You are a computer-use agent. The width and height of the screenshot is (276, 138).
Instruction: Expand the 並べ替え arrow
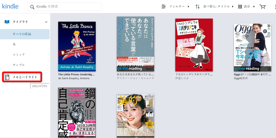pos(233,7)
